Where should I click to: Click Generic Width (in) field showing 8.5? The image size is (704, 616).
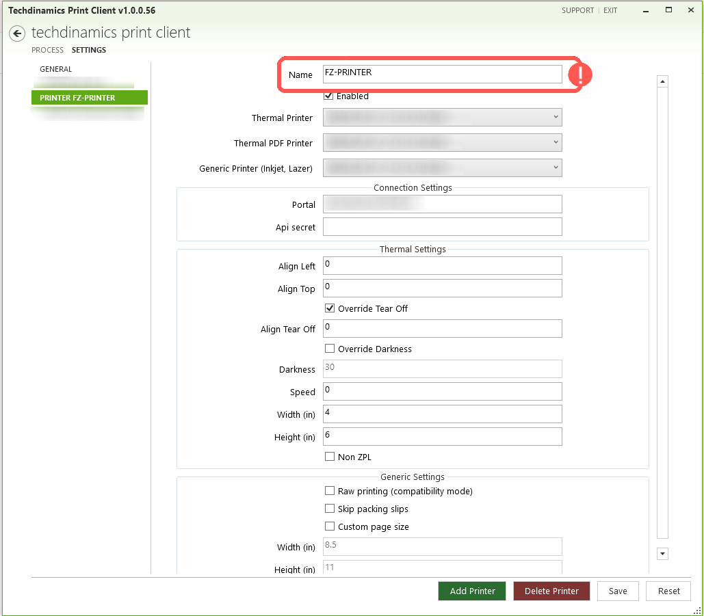[442, 546]
